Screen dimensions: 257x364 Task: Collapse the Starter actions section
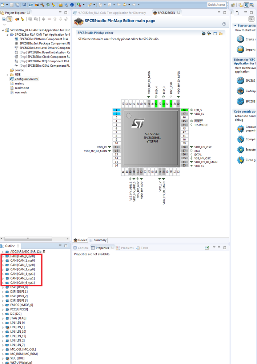coord(235,26)
